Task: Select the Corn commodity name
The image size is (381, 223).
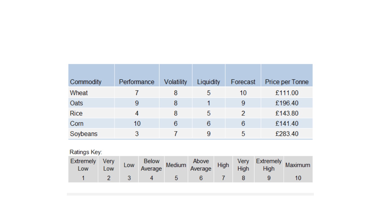Action: [x=77, y=124]
